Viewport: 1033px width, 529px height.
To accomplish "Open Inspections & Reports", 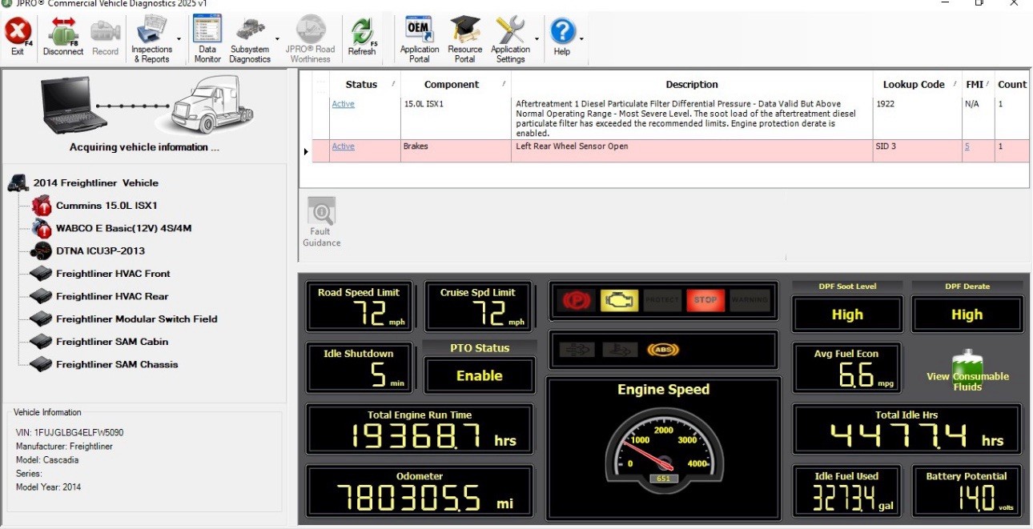I will coord(151,38).
